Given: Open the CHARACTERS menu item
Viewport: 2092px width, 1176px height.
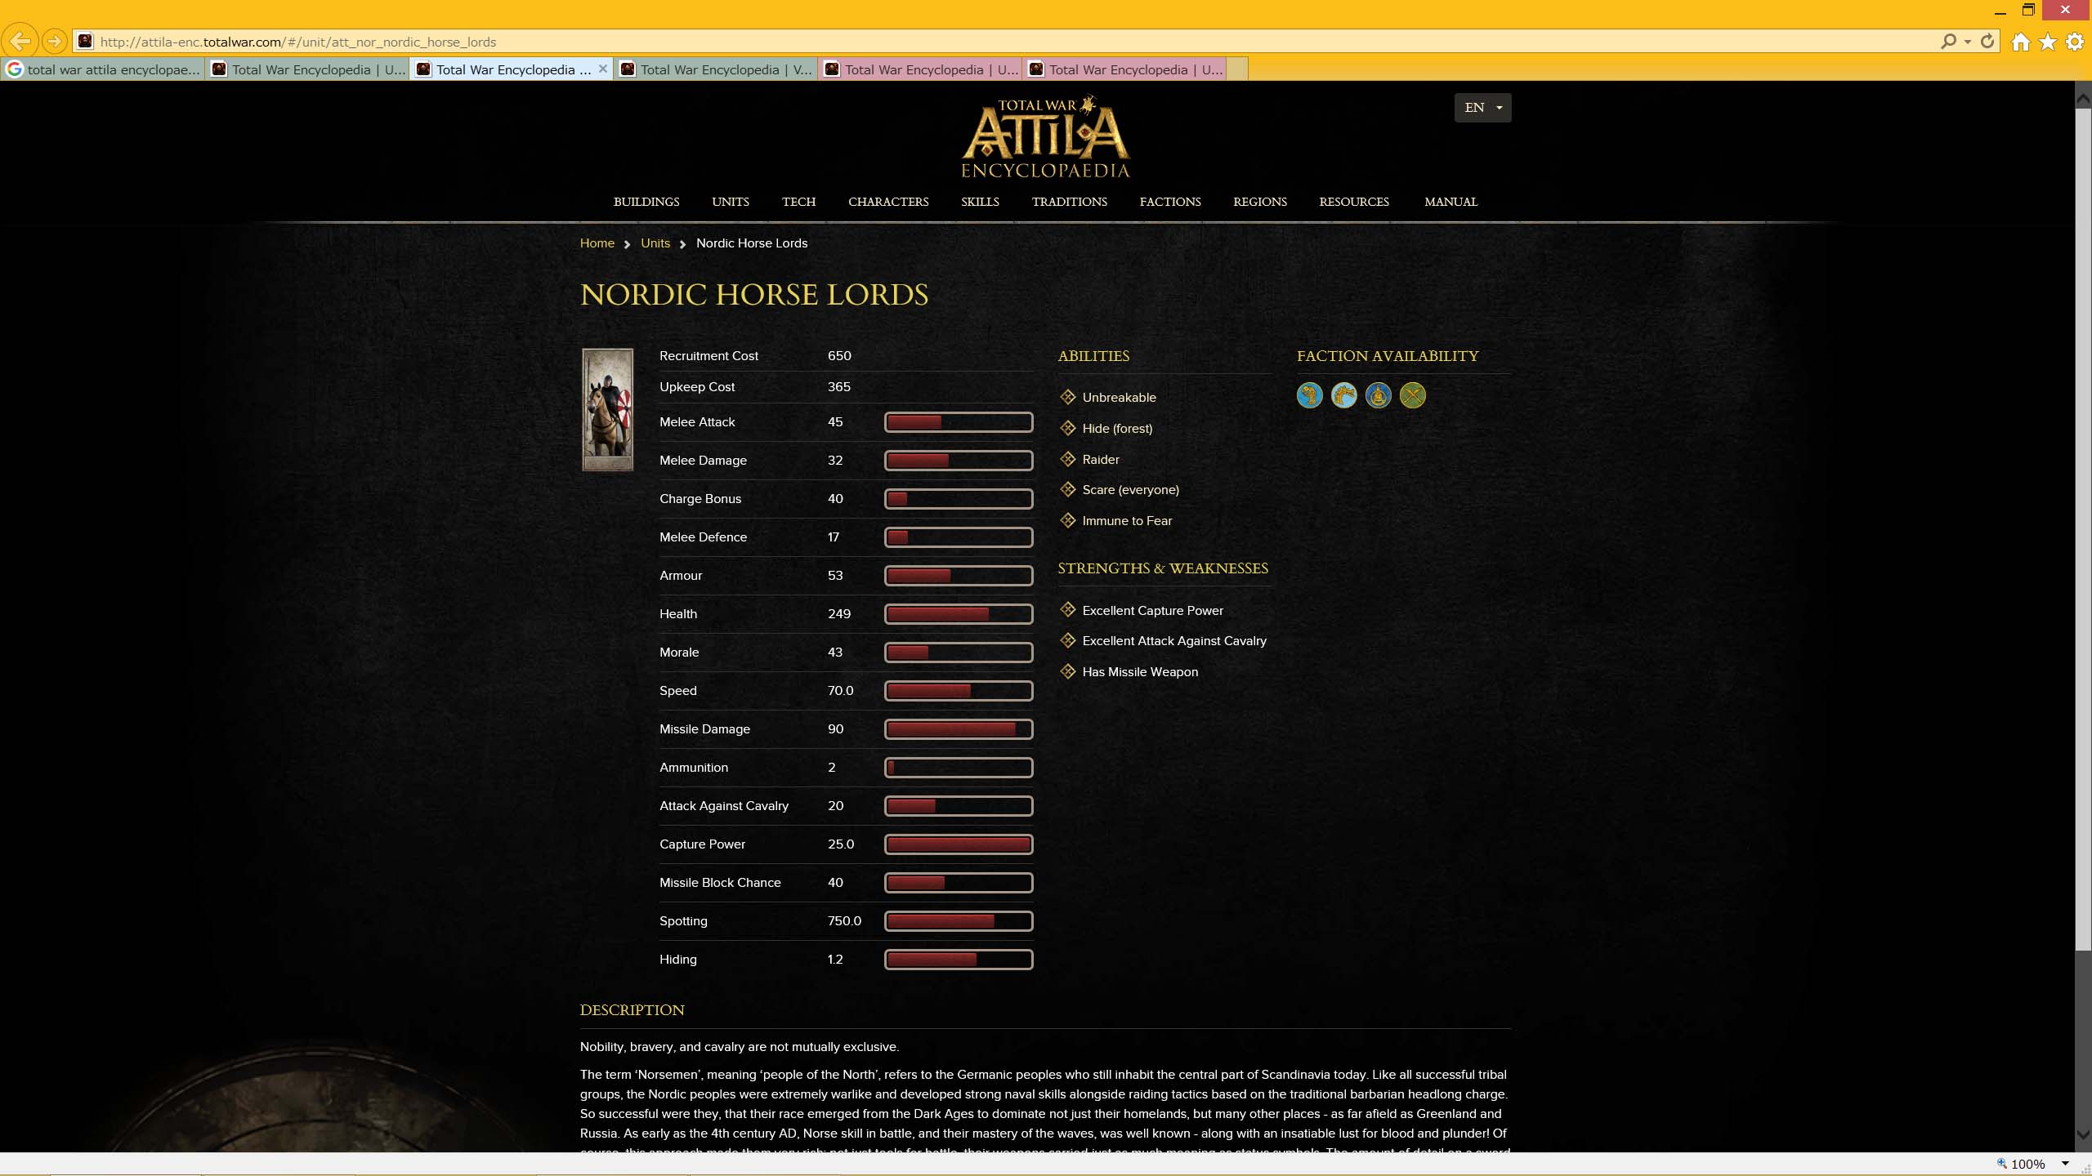Looking at the screenshot, I should point(888,202).
